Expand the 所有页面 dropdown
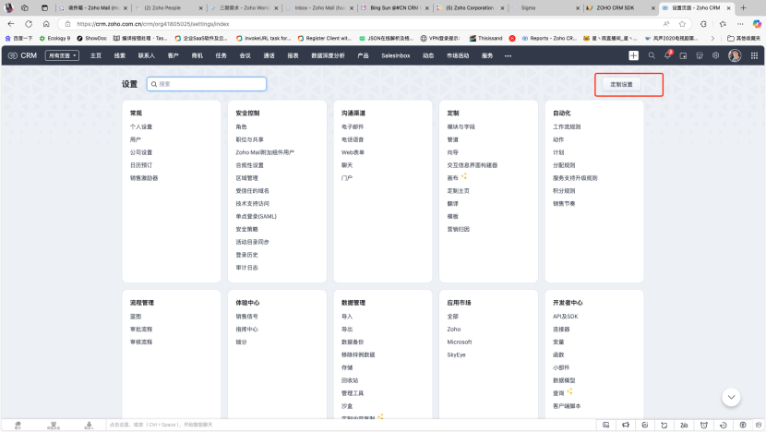This screenshot has height=432, width=766. 63,55
